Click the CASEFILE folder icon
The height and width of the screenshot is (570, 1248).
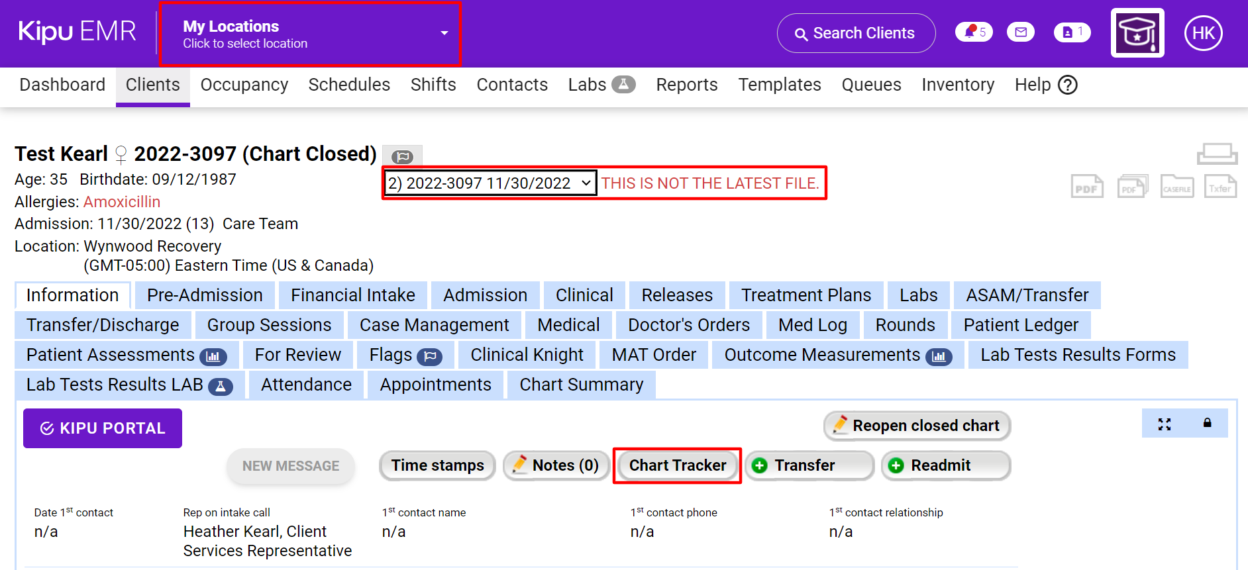[x=1176, y=187]
